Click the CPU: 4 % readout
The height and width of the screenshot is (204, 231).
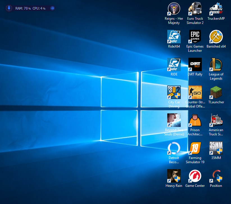(39, 8)
